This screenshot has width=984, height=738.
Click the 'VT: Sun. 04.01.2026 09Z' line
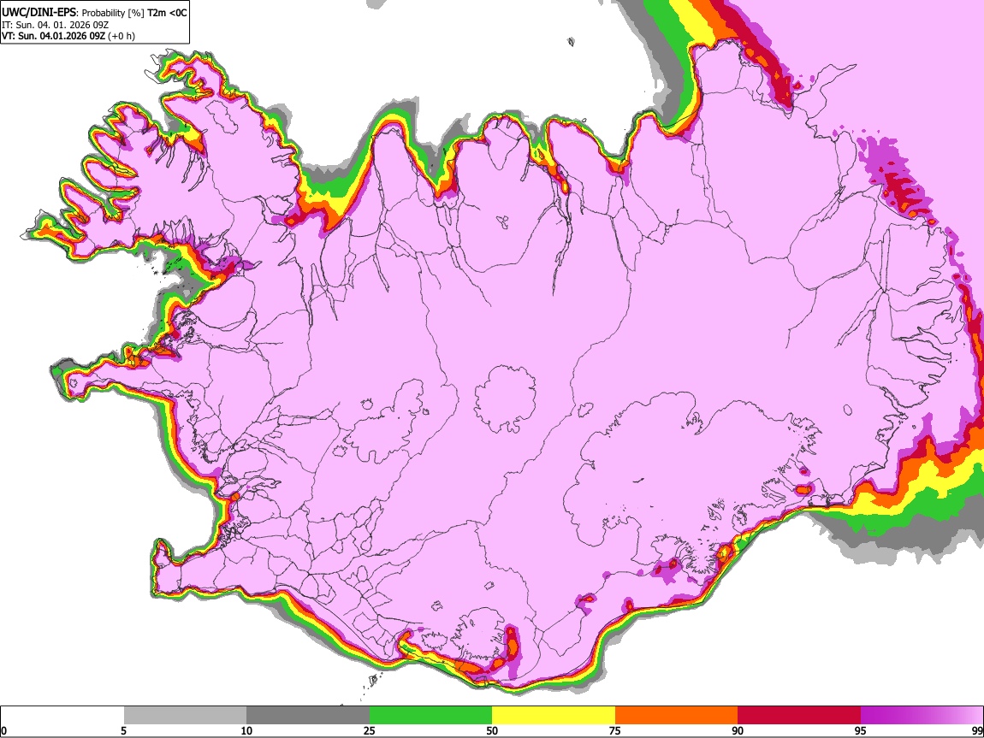(54, 36)
